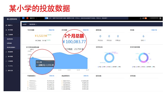Open 售货机远程操作 in the sidebar submenu

tap(11, 47)
